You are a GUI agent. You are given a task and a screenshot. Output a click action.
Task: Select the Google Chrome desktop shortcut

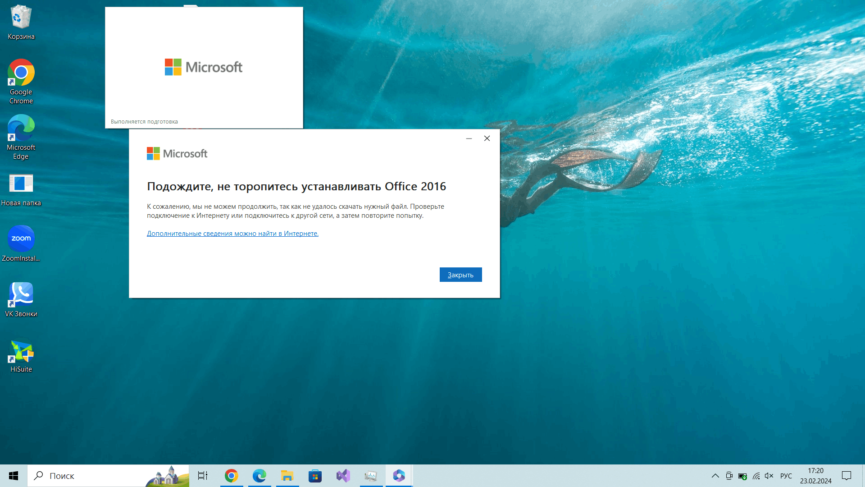tap(21, 82)
